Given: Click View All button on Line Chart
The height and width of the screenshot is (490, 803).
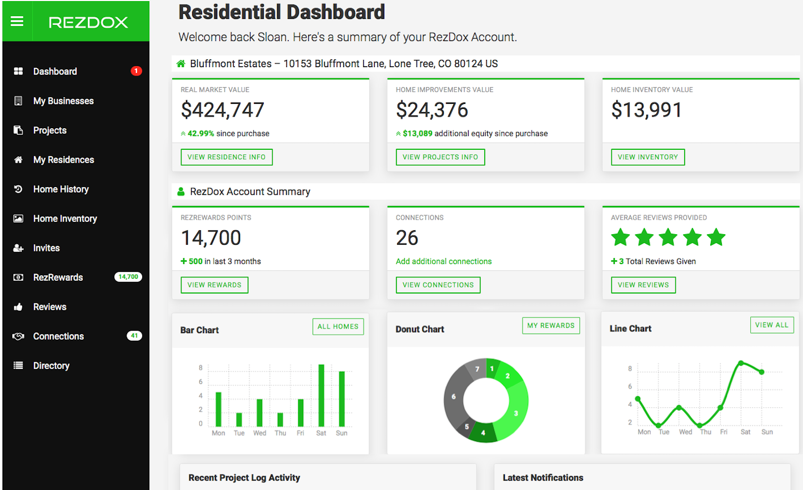Looking at the screenshot, I should (772, 325).
